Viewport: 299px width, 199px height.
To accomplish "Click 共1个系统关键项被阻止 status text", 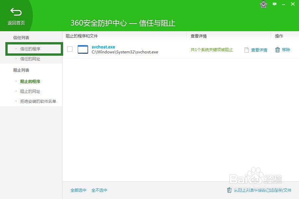I will [212, 50].
